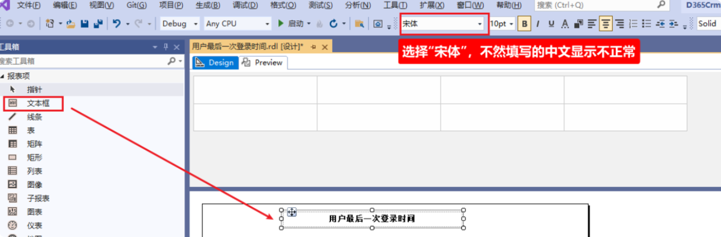Open the Git(G) menu
The image size is (721, 237).
pos(137,5)
